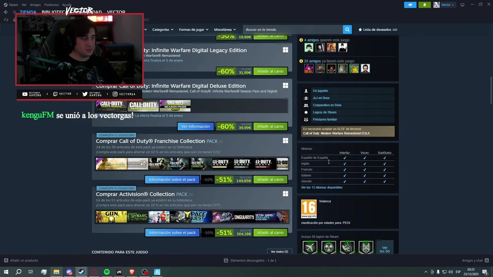Focus the 'Buscar en la tienda' field

[293, 30]
